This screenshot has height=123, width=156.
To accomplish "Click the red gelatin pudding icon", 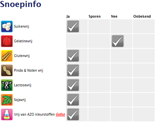I will 7,41.
